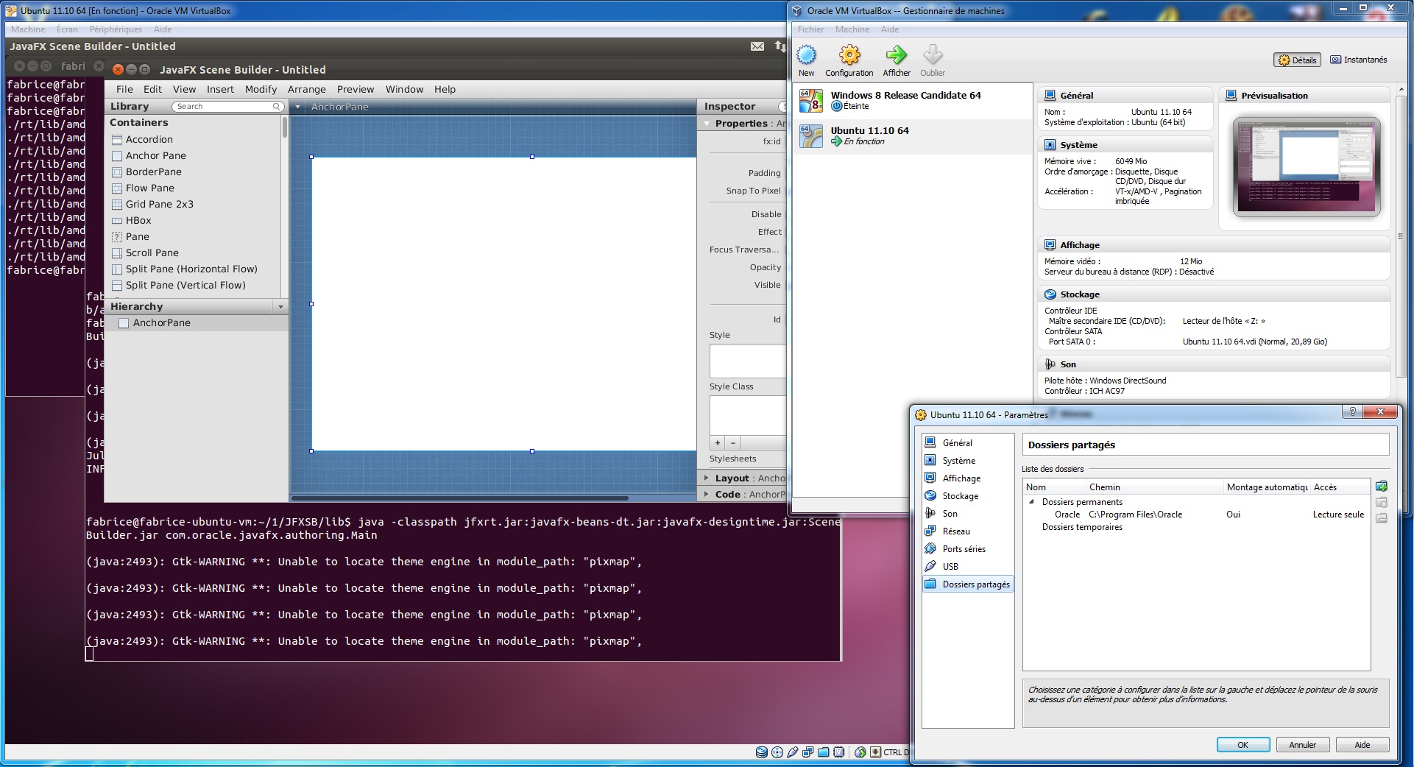Collapse the Dossiers permanents tree node
The height and width of the screenshot is (767, 1414).
tap(1031, 502)
